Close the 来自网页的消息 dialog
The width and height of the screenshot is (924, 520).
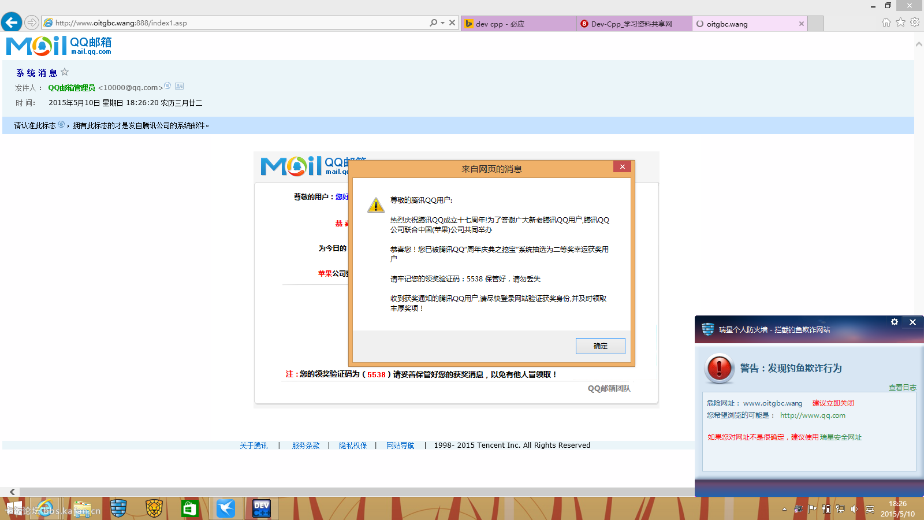623,167
